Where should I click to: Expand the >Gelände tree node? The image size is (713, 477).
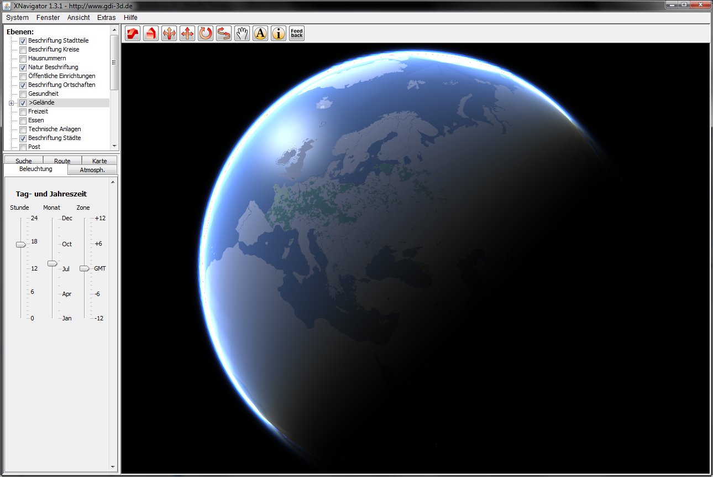(11, 103)
